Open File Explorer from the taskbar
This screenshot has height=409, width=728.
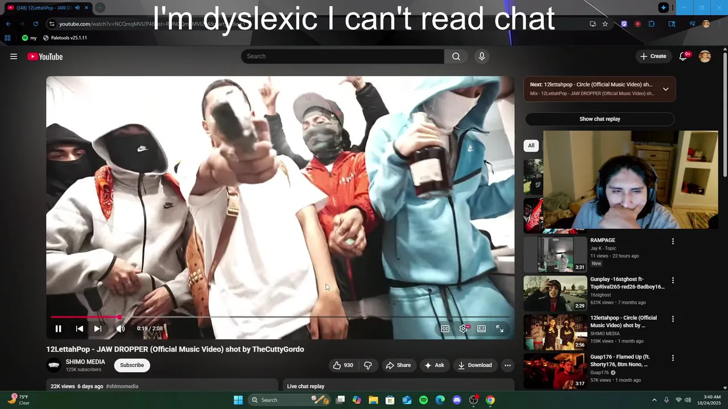coord(373,400)
